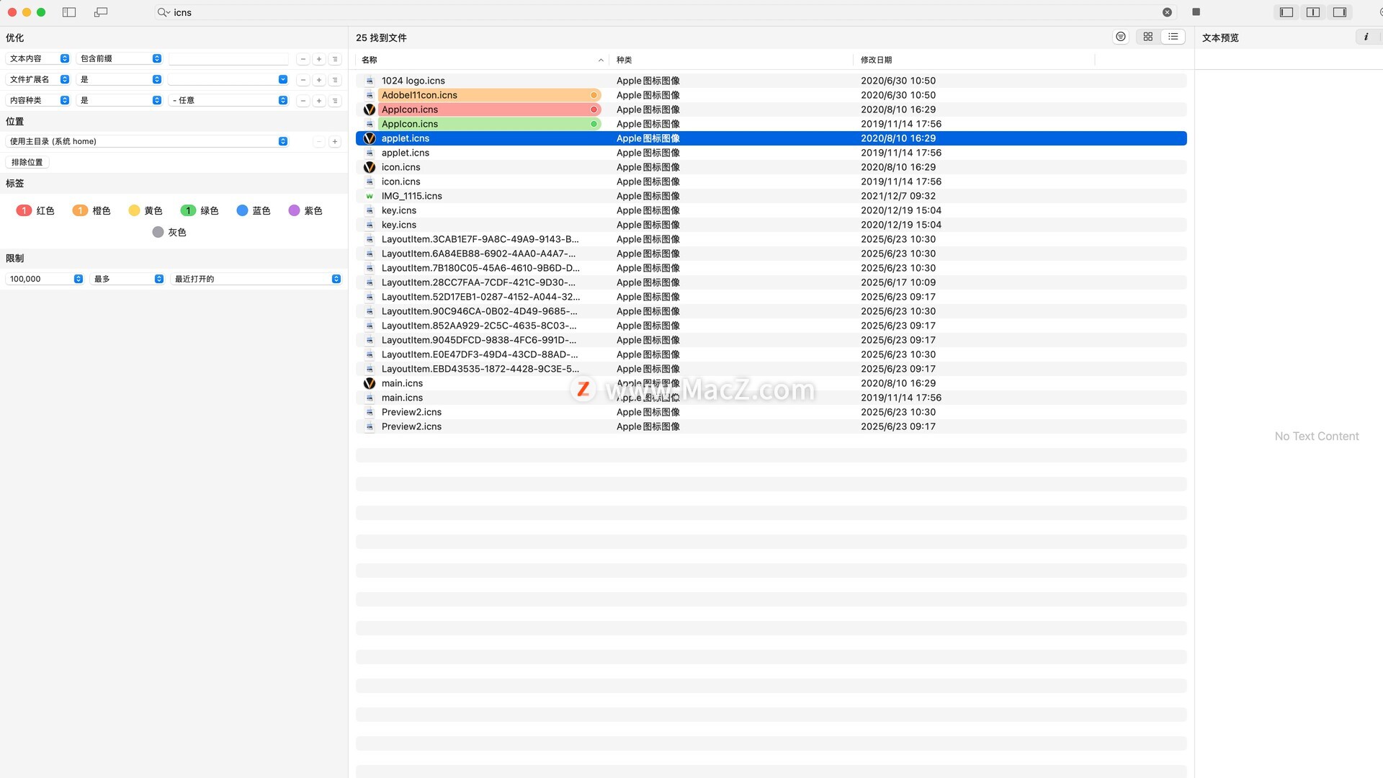Filter by the blue 蓝色 tag
Screen dimensions: 1383x778
click(x=254, y=210)
